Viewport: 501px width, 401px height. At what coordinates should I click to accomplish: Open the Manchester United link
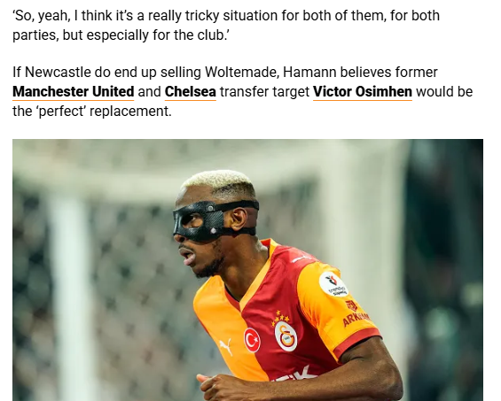click(x=74, y=92)
